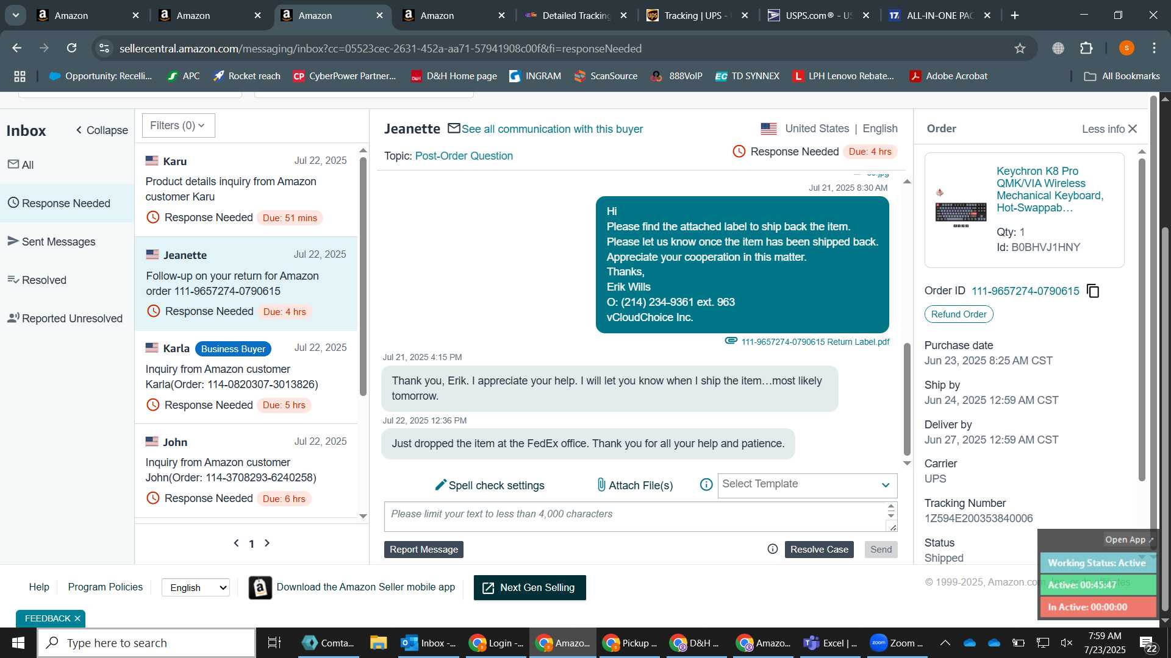The height and width of the screenshot is (658, 1171).
Task: Open Next Gen Selling
Action: pyautogui.click(x=529, y=587)
